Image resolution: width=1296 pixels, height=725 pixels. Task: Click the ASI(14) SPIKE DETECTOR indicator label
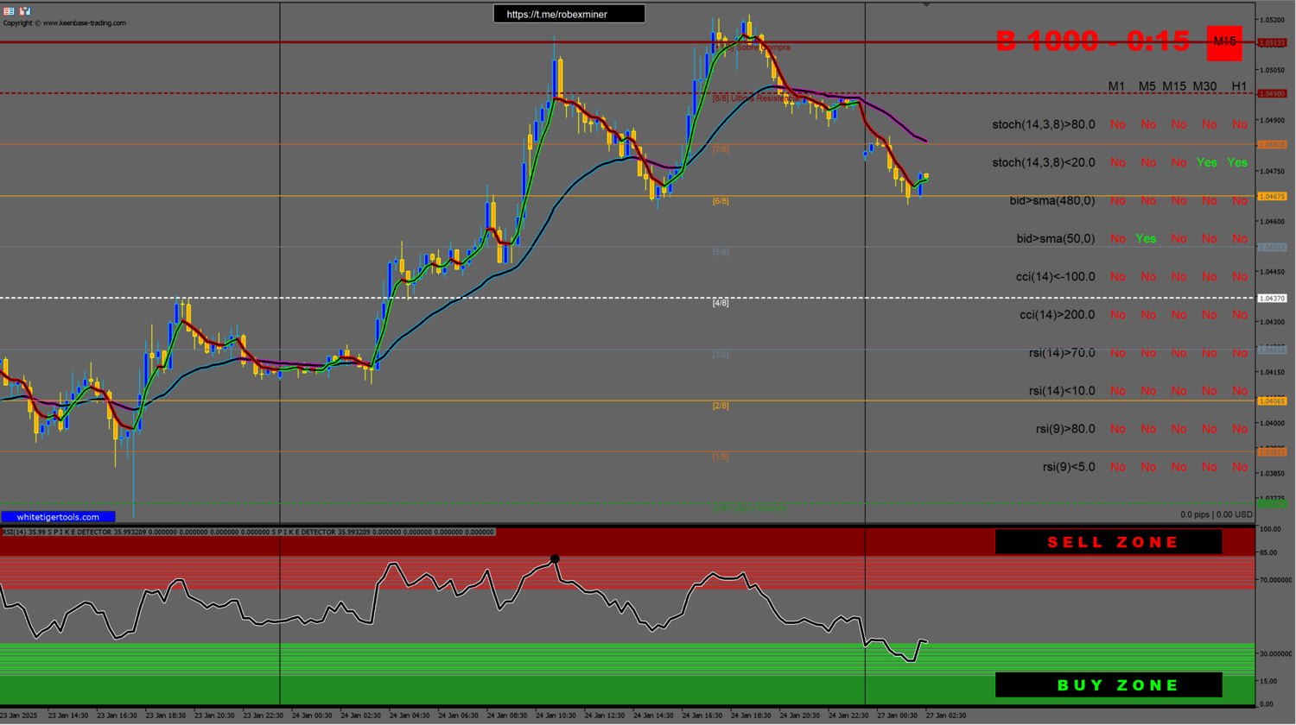tap(86, 532)
